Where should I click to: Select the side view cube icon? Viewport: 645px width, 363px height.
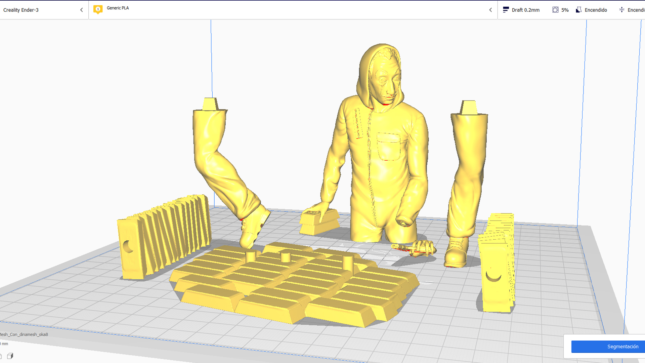point(10,356)
